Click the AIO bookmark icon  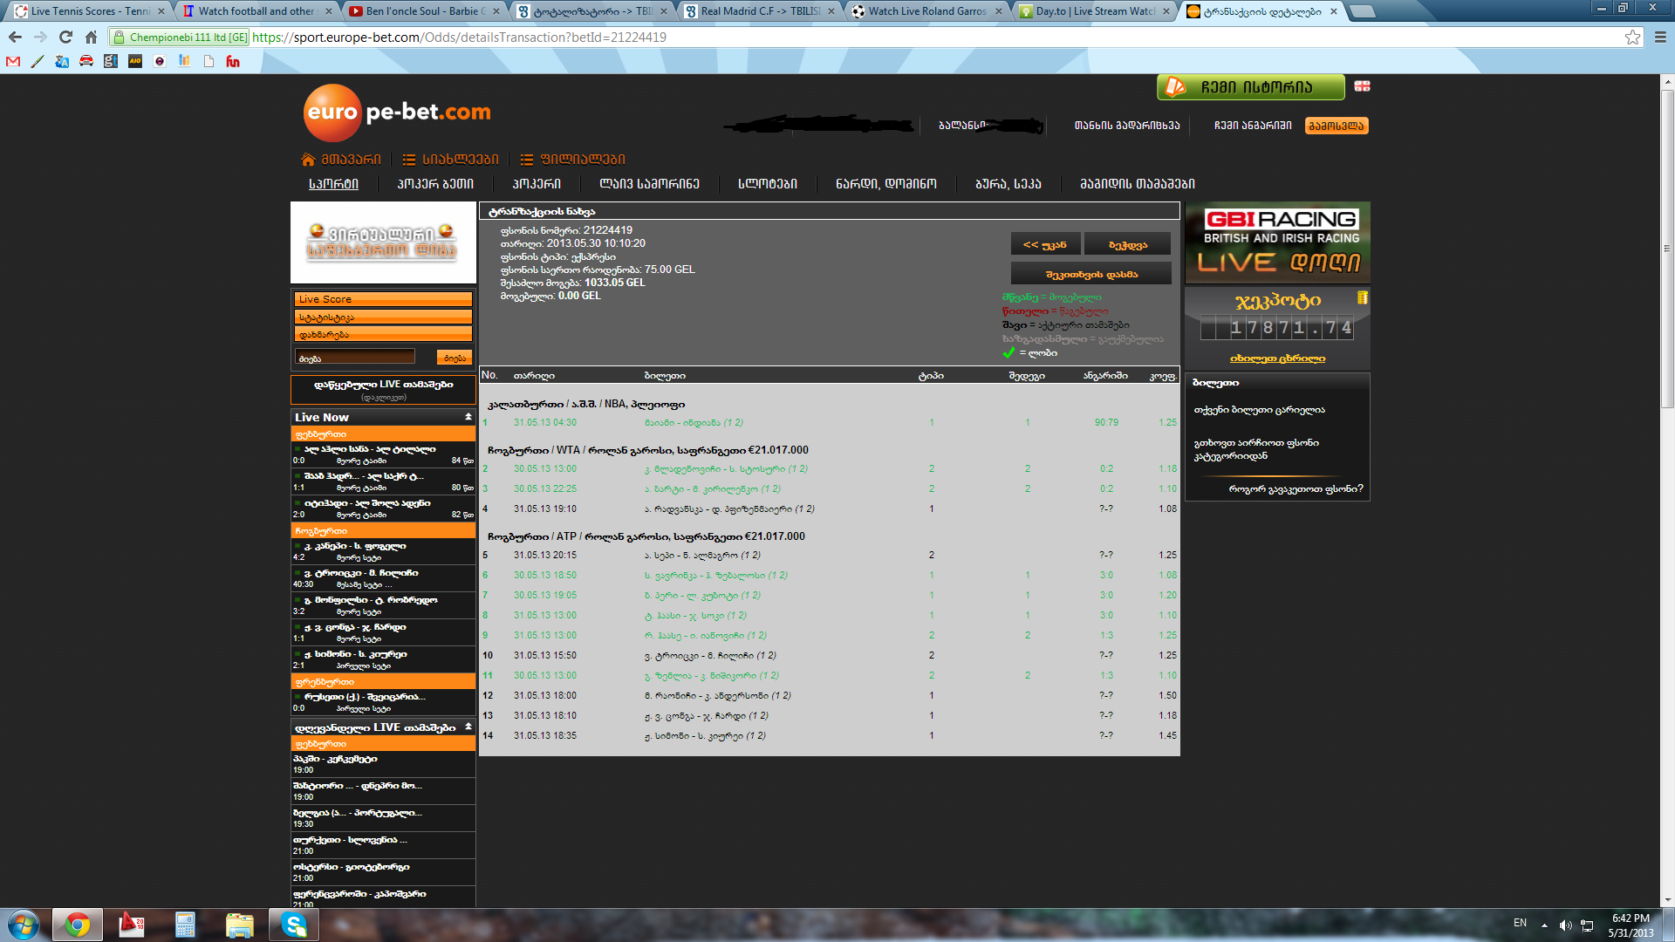coord(134,61)
